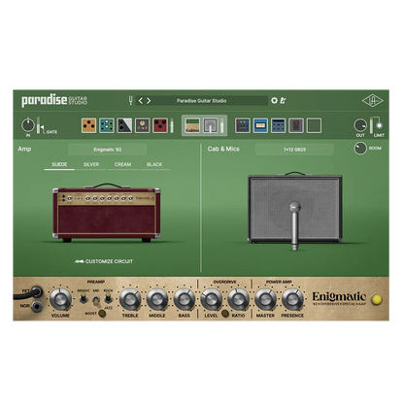The height and width of the screenshot is (404, 404).
Task: Go to the next preset arrow
Action: (x=149, y=101)
